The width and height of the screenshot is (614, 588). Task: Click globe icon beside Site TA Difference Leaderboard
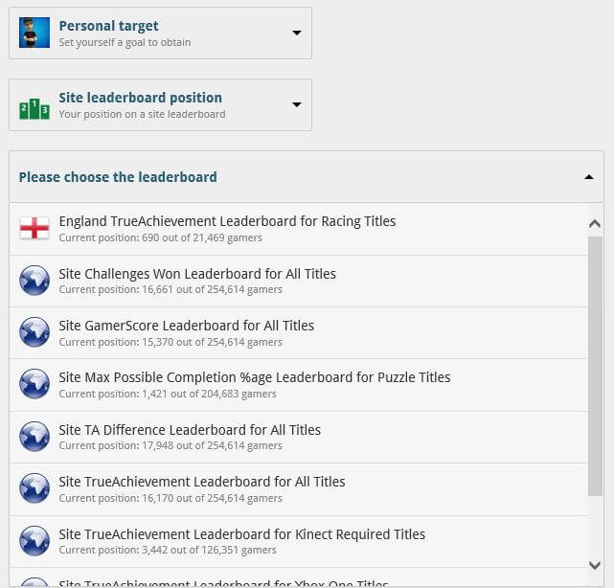tap(34, 436)
